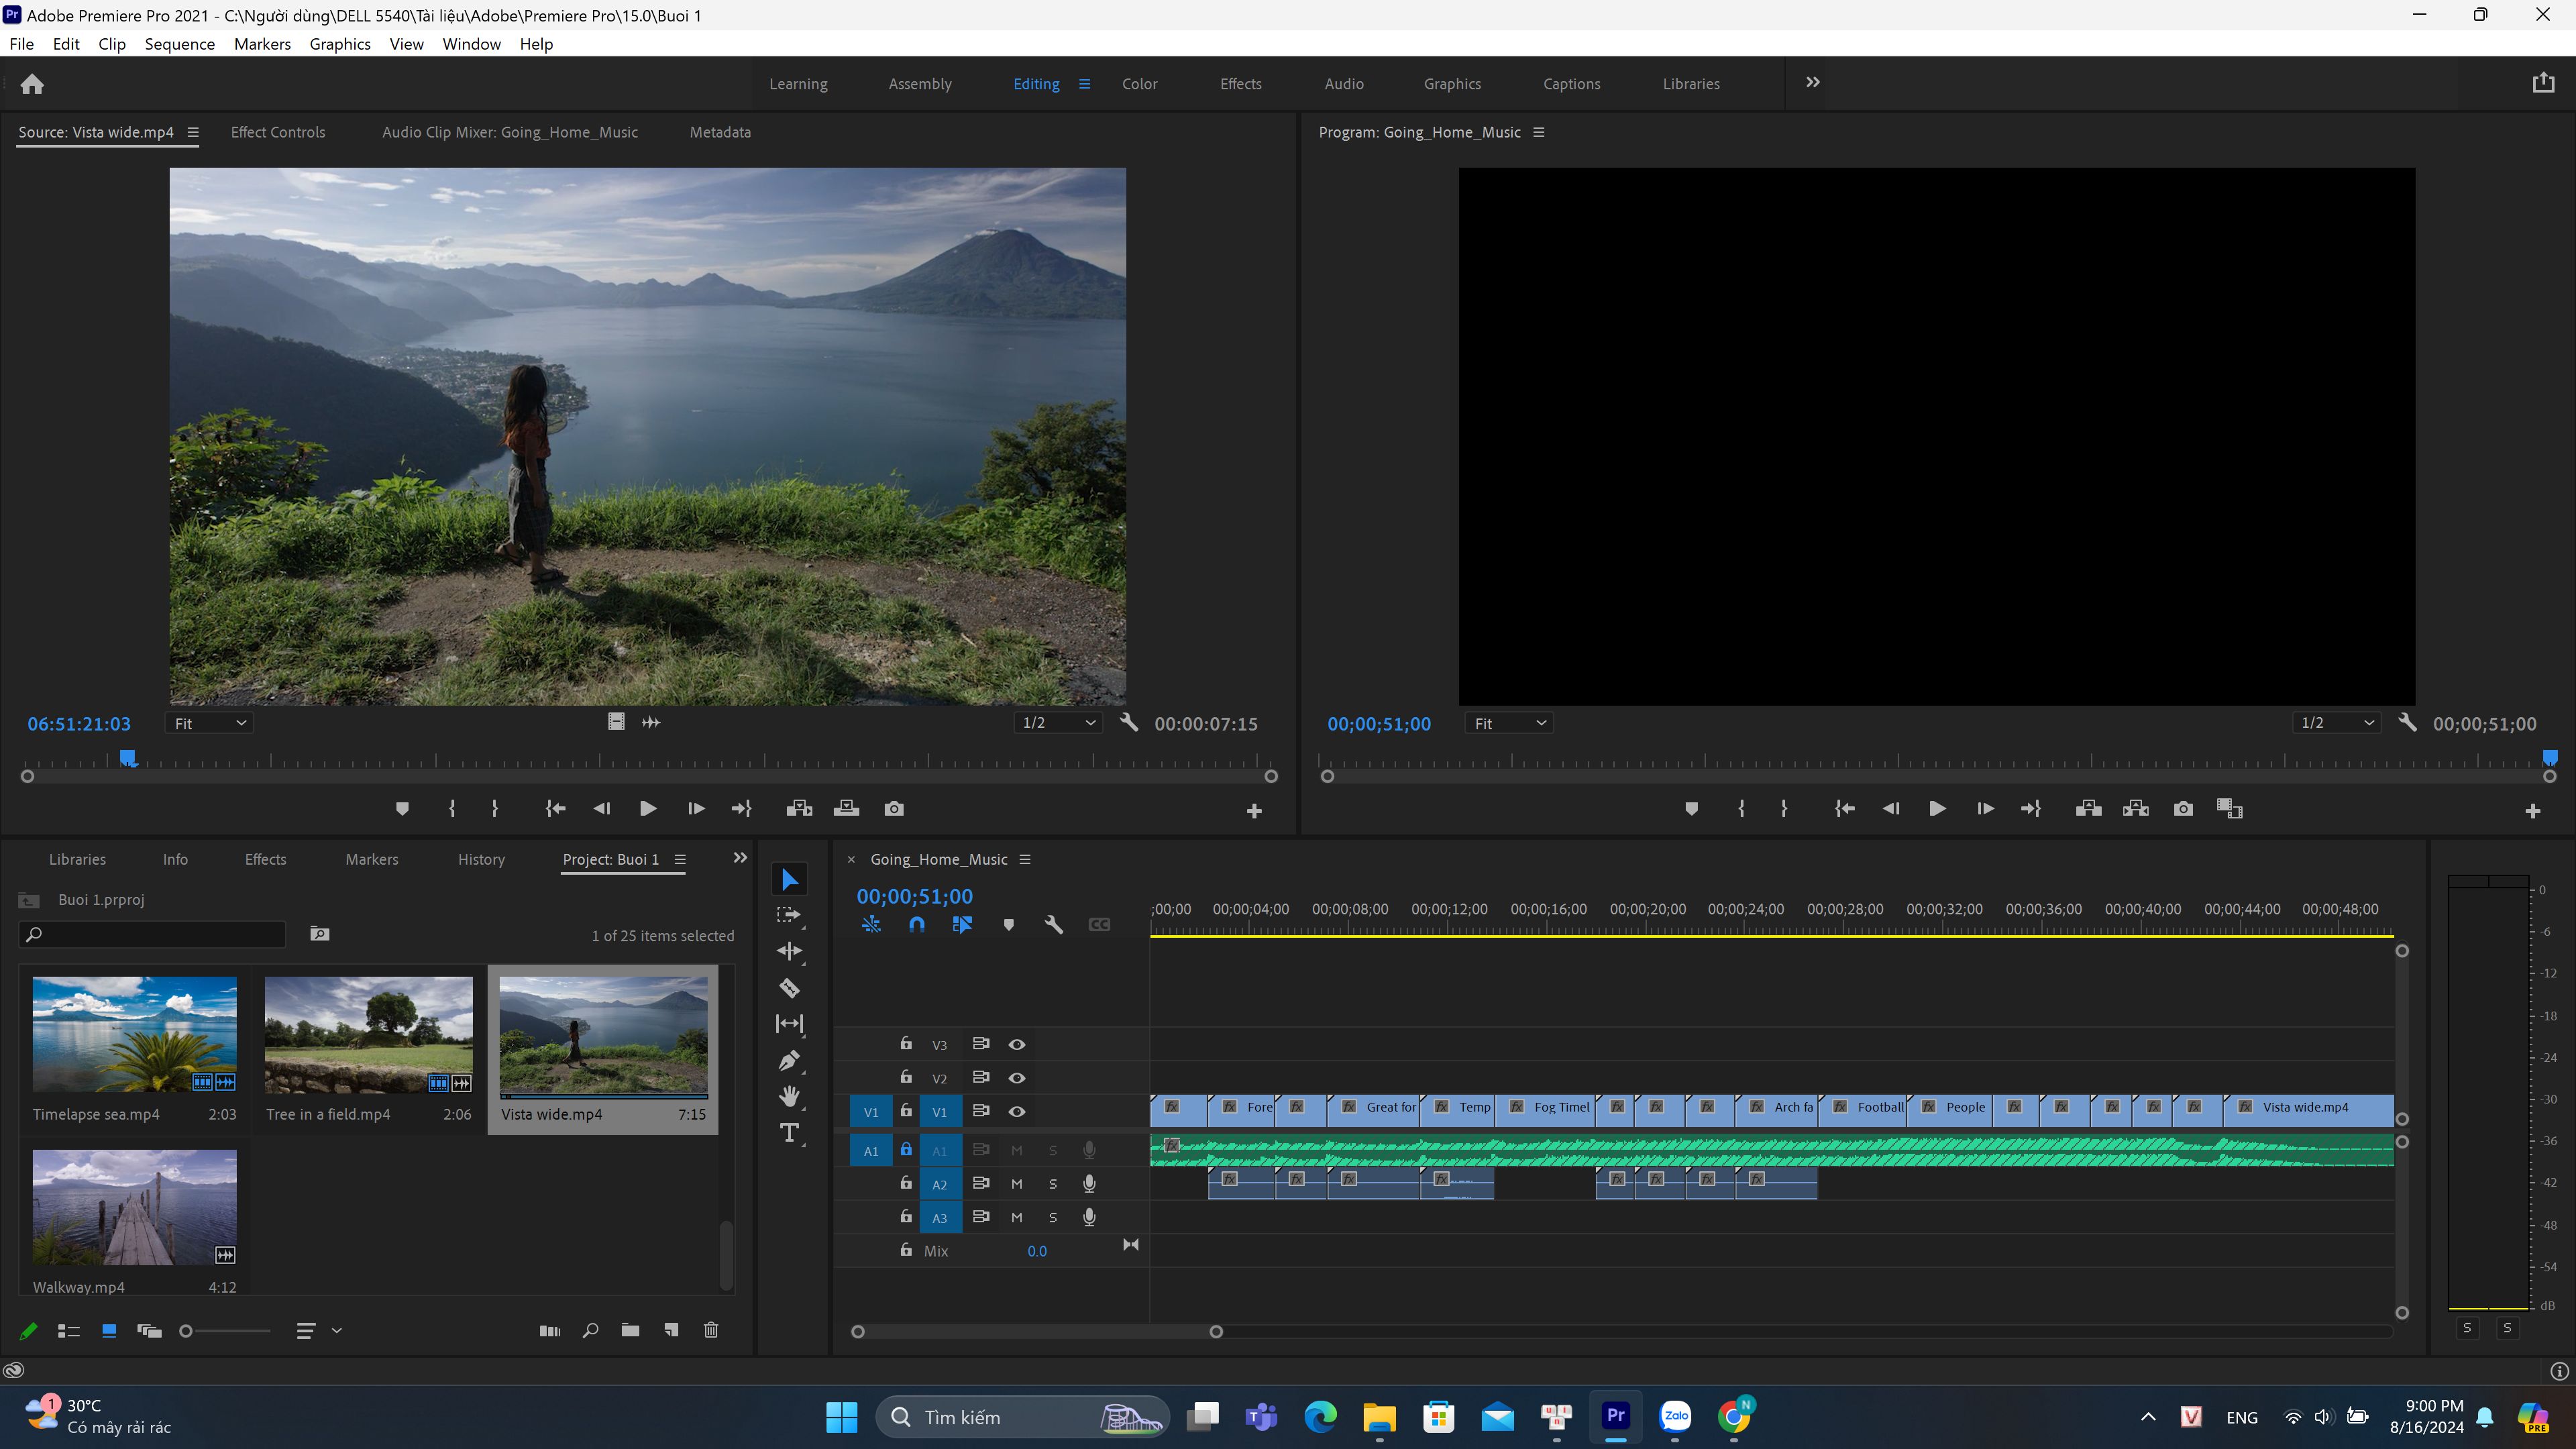Delete the selected item with the trash icon
Image resolution: width=2576 pixels, height=1449 pixels.
click(x=711, y=1330)
